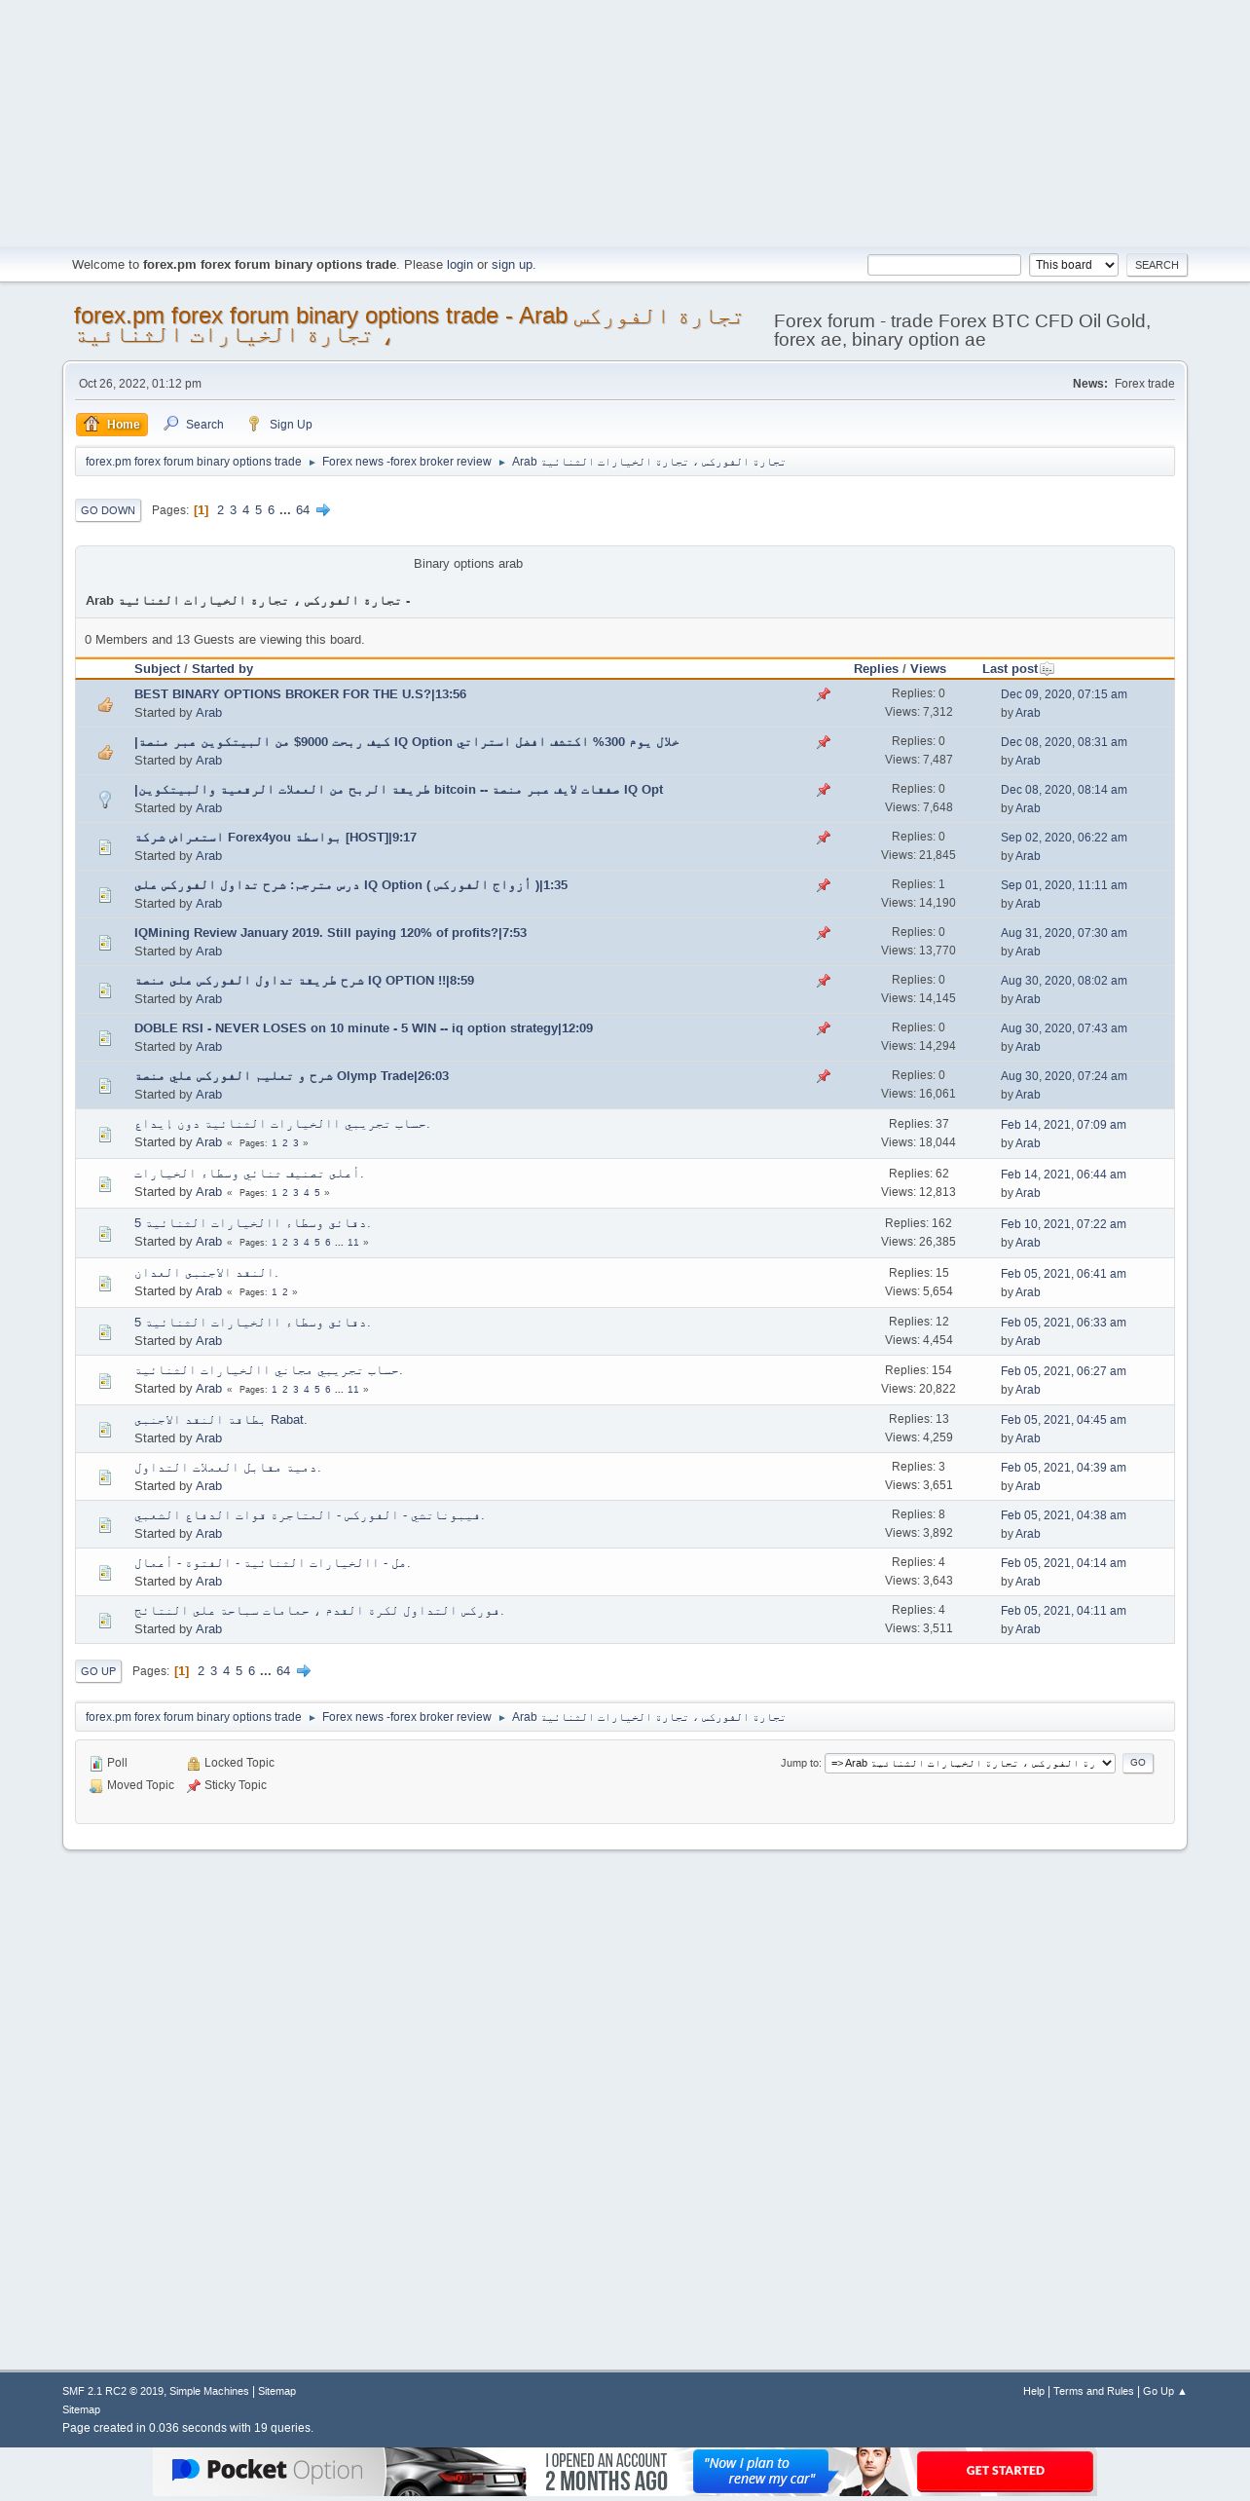The image size is (1250, 2501).
Task: Sort topics by Replies column
Action: coord(876,669)
